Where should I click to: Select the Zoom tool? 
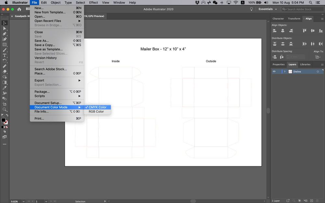click(x=5, y=109)
